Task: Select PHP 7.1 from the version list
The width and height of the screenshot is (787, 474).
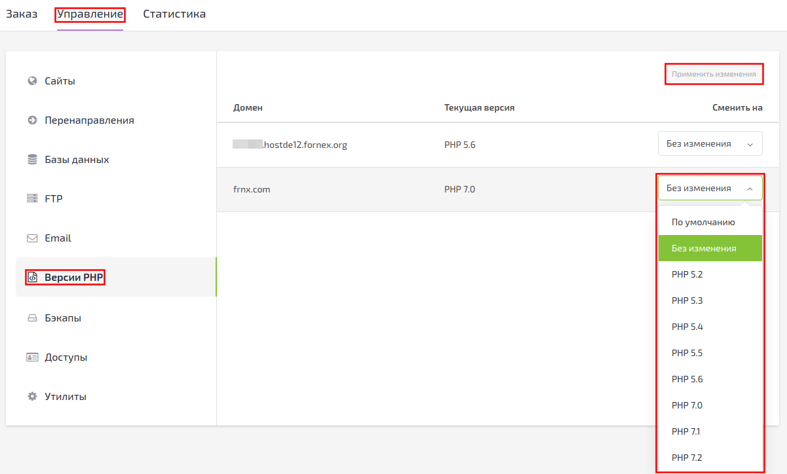Action: pyautogui.click(x=687, y=431)
